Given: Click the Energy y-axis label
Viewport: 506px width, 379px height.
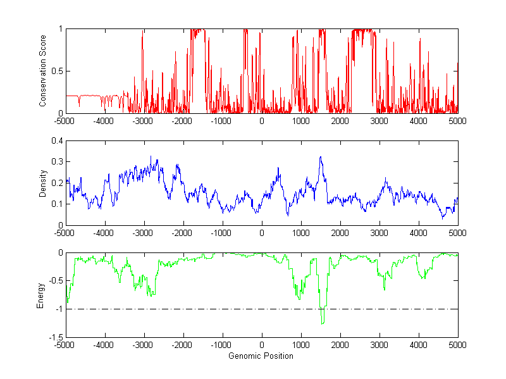Looking at the screenshot, I should tap(40, 295).
